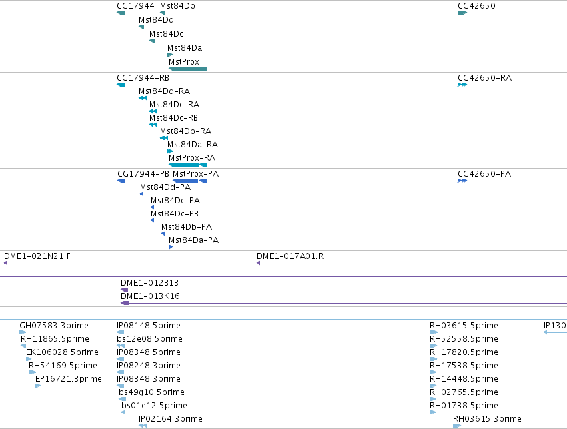Screen dimensions: 567x429
Task: Click protein CG42650-PA label
Action: pyautogui.click(x=484, y=174)
